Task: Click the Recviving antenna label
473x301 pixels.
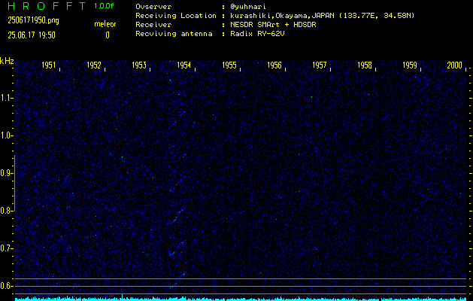Action: [x=174, y=34]
